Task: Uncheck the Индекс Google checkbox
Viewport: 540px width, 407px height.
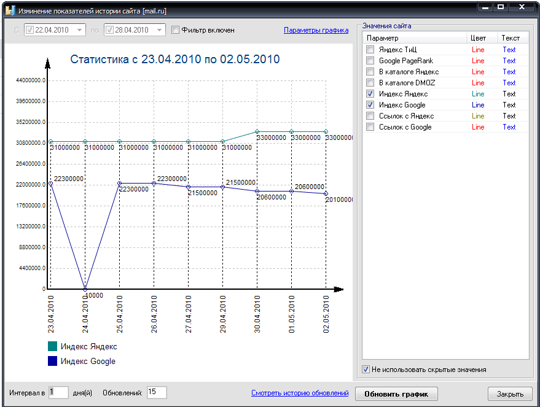Action: coord(370,105)
